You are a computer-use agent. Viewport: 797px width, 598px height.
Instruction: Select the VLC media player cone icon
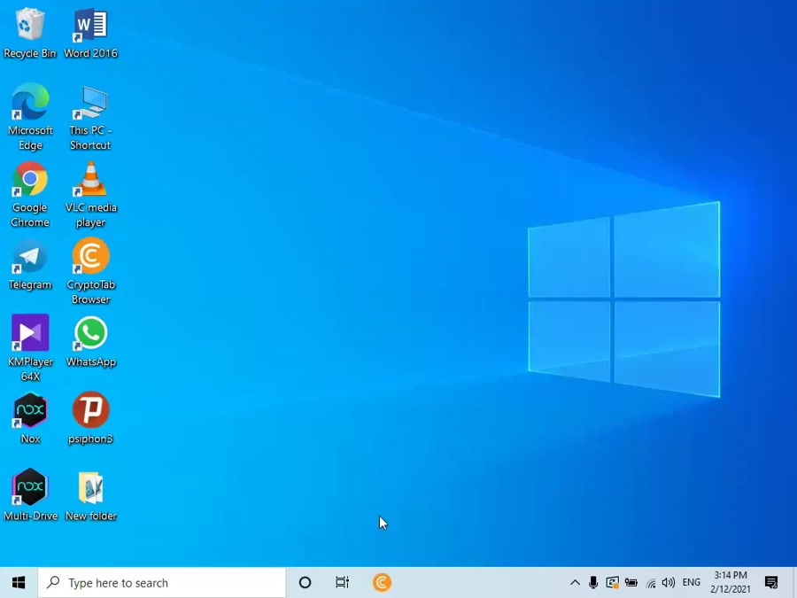(x=90, y=194)
